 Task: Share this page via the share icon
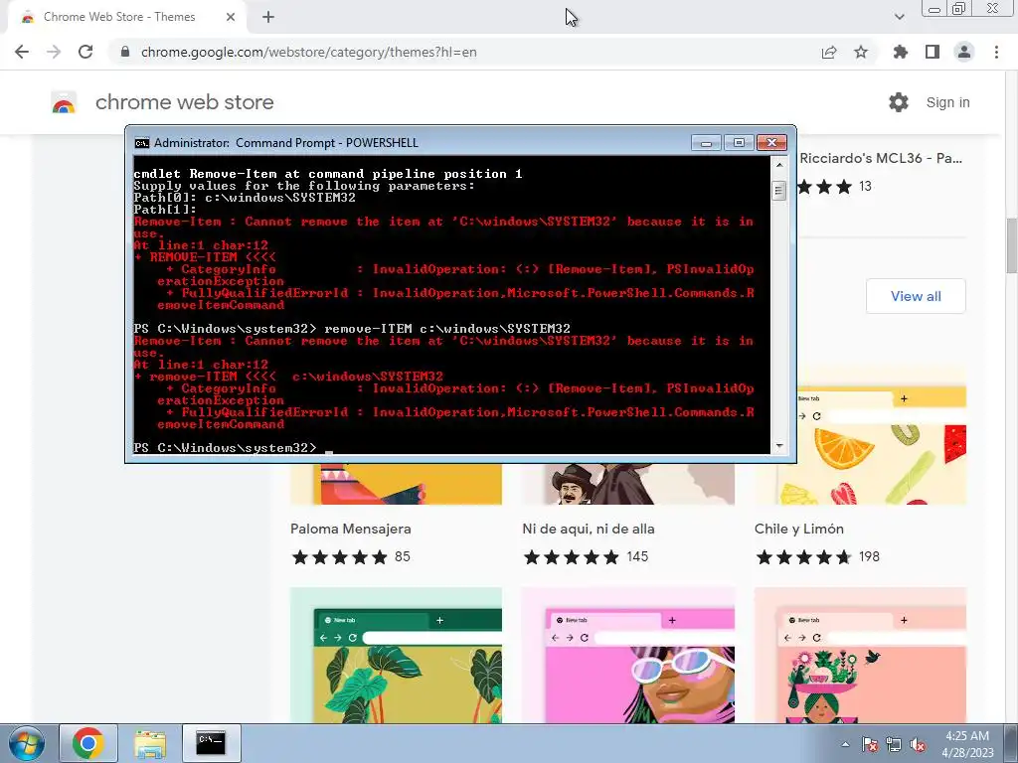pos(829,52)
